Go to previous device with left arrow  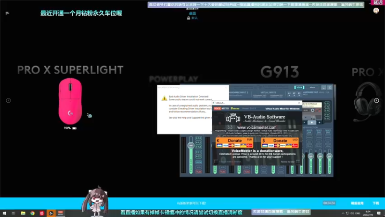8,100
